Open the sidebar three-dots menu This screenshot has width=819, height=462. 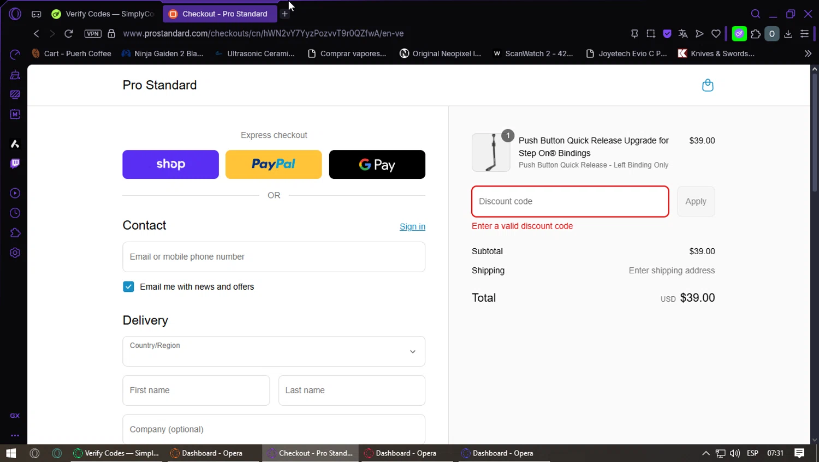[15, 435]
